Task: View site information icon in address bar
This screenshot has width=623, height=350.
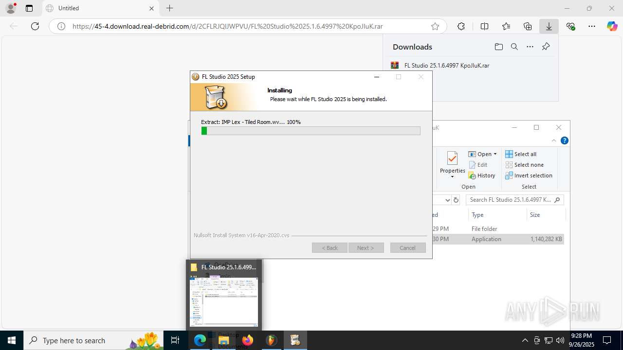Action: 61,26
